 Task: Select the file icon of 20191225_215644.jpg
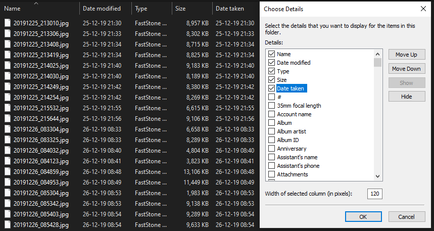click(x=8, y=119)
